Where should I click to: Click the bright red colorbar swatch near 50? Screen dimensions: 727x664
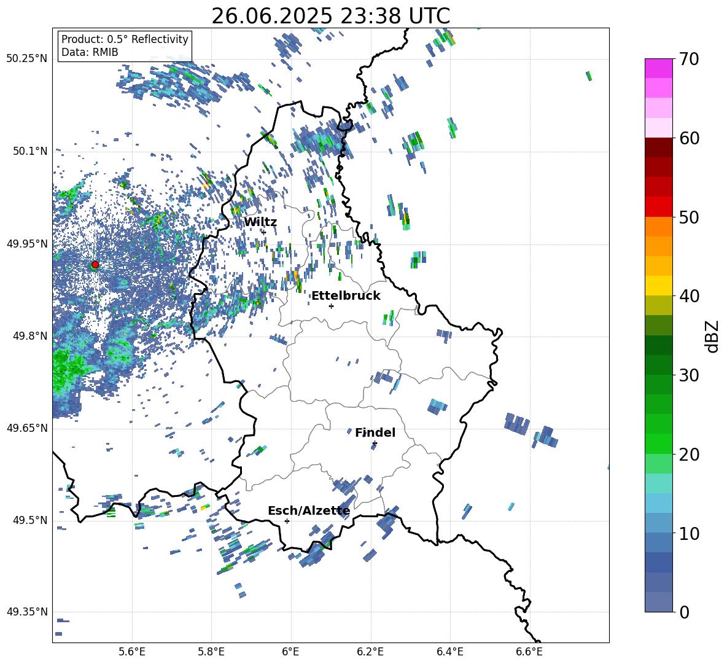tap(658, 207)
